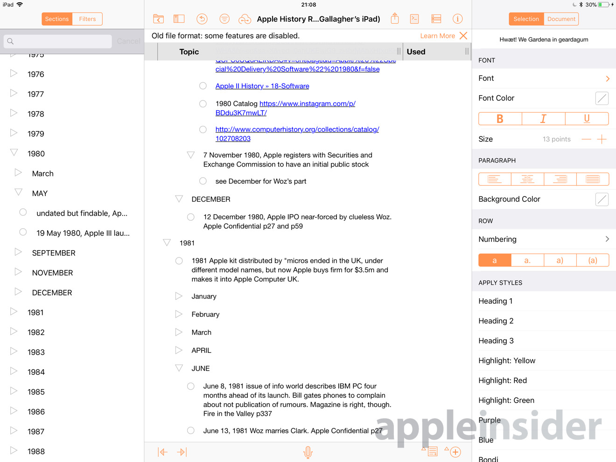Image resolution: width=616 pixels, height=462 pixels.
Task: Select numbering format 'a)'
Action: point(560,260)
